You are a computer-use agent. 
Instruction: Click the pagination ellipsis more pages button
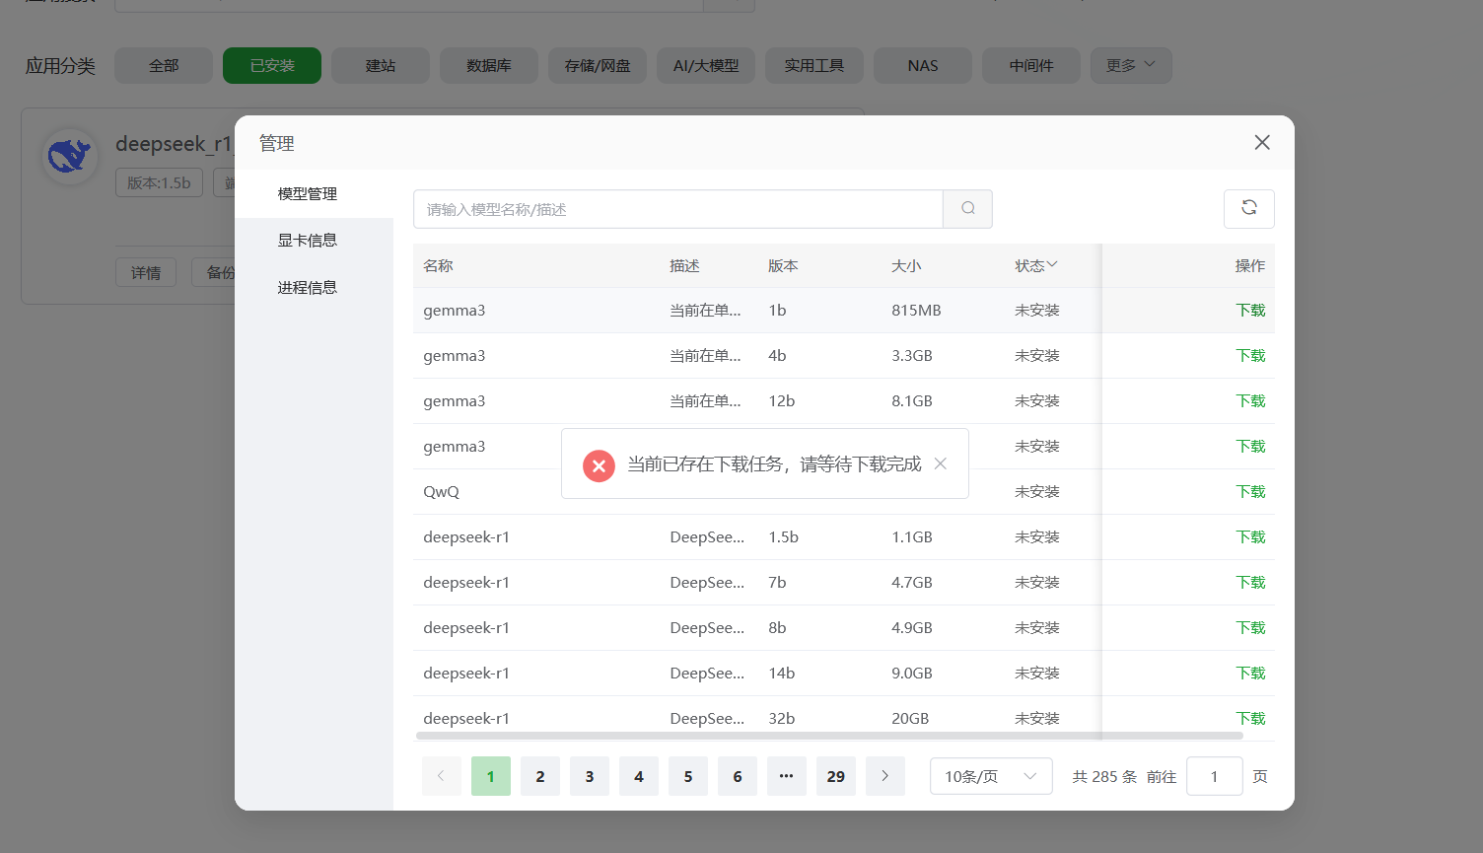pos(786,776)
